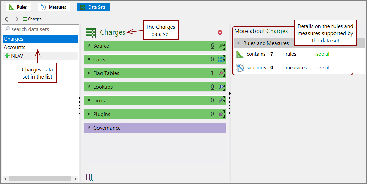Viewport: 367px width, 184px height.
Task: Click the Lookups magnifier icon
Action: (222, 87)
